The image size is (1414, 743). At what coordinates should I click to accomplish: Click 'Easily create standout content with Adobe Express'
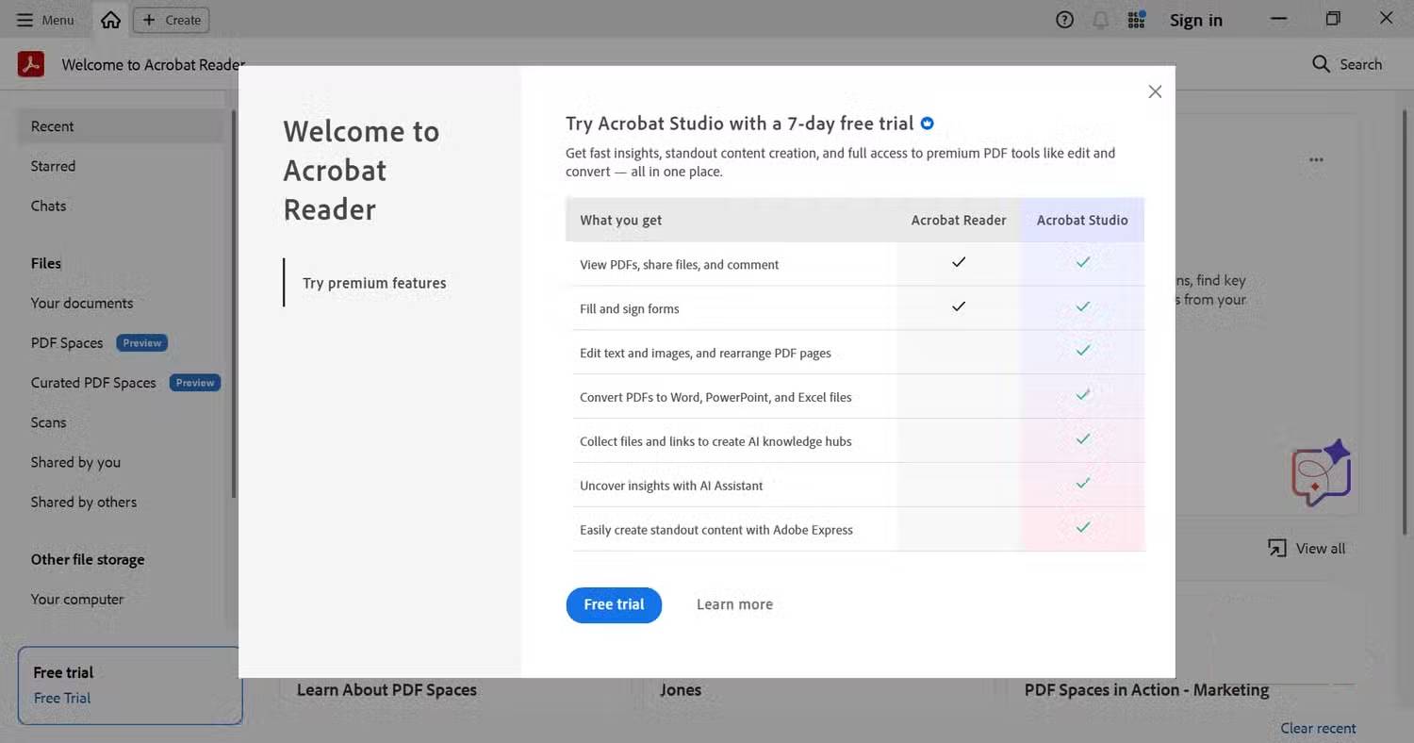point(716,530)
